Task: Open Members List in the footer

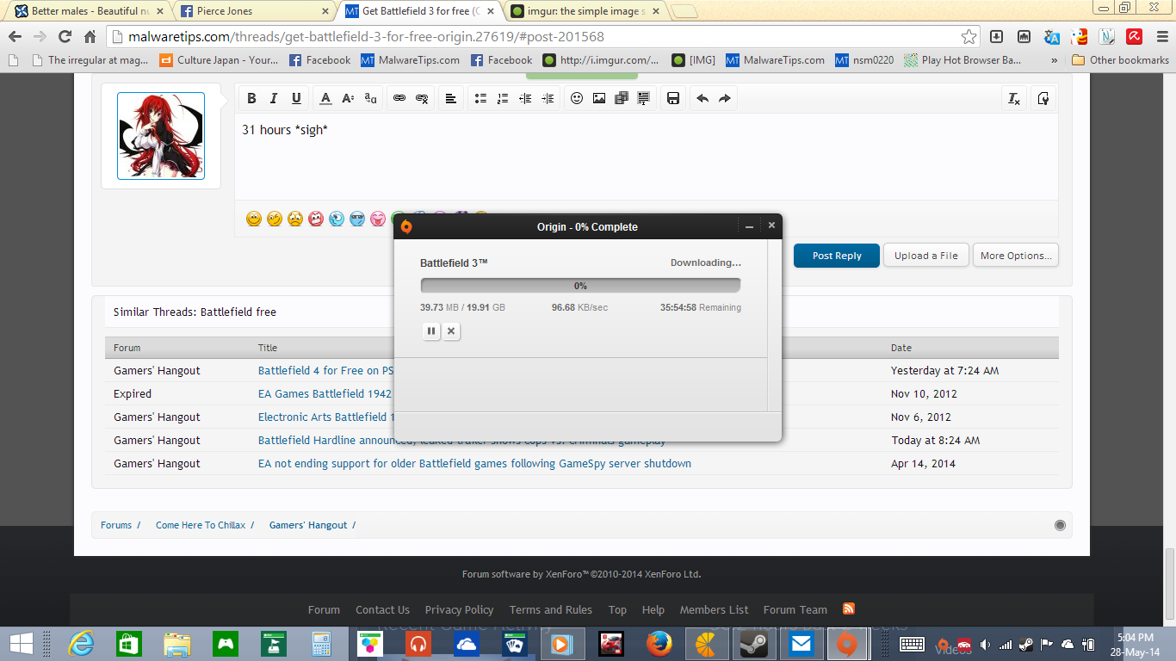Action: pos(715,610)
